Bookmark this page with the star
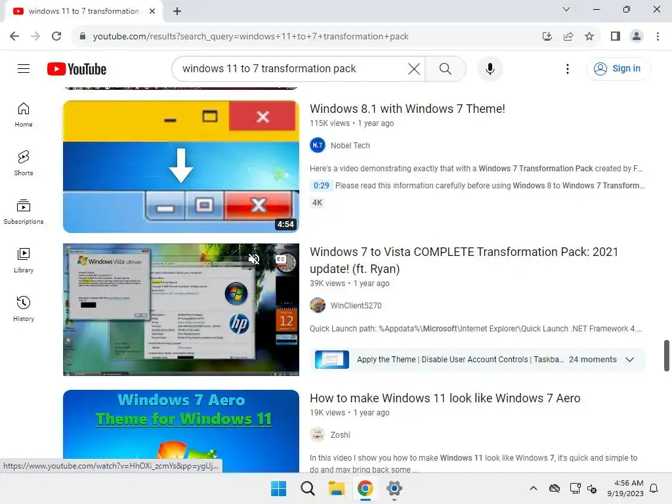This screenshot has height=504, width=672. click(x=589, y=36)
